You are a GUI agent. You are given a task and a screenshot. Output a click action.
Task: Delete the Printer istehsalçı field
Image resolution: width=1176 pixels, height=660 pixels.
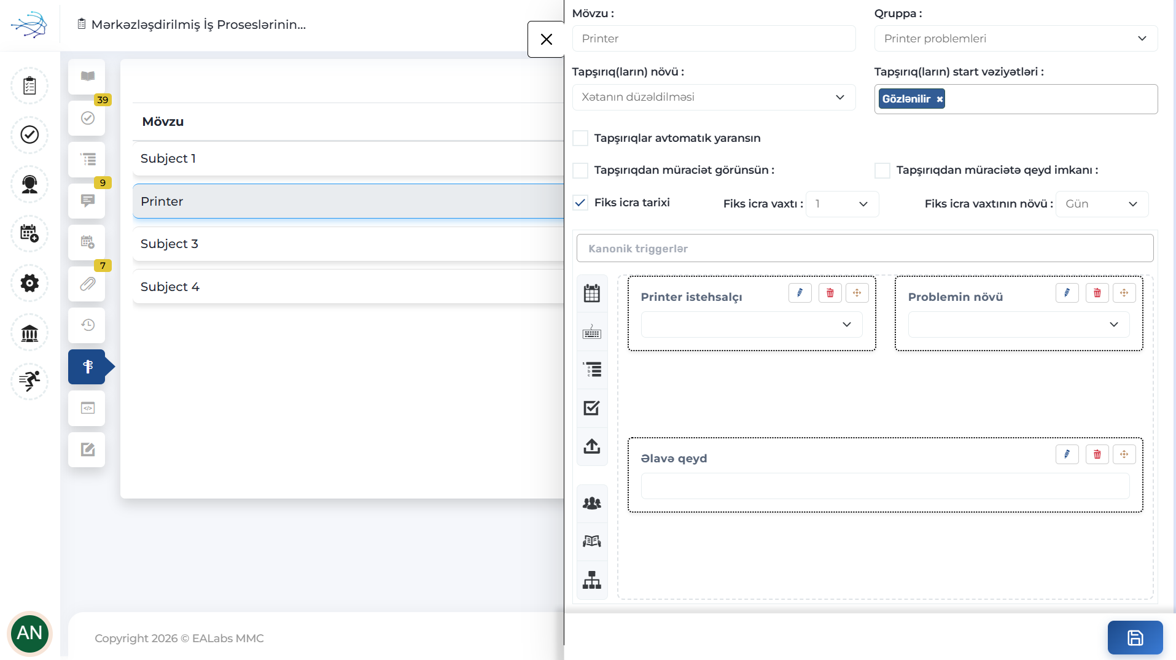point(830,293)
